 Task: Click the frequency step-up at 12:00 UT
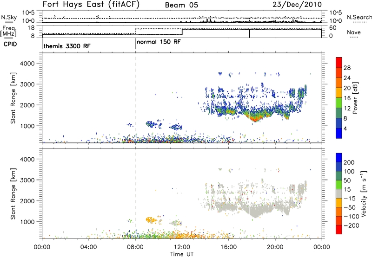click(182, 32)
